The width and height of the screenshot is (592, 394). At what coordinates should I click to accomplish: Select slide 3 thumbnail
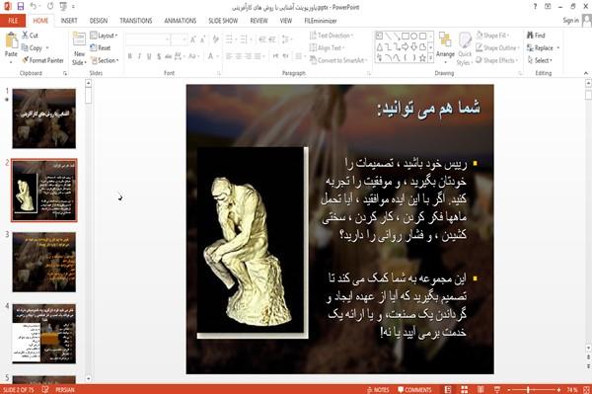click(43, 262)
